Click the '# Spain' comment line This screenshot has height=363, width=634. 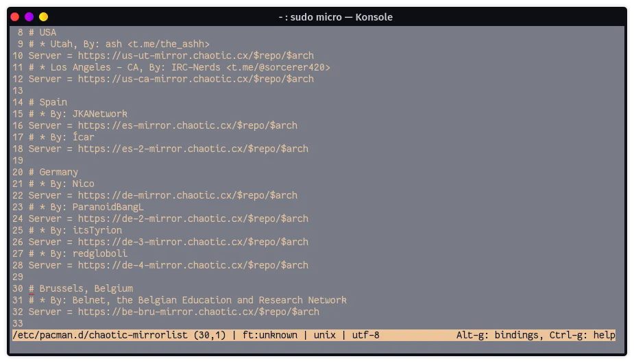coord(48,102)
